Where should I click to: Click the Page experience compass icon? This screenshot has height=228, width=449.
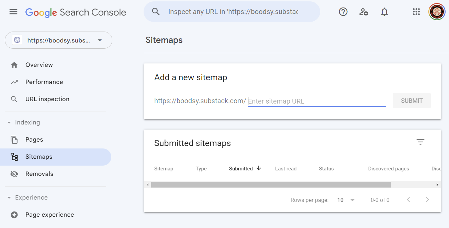tap(14, 214)
